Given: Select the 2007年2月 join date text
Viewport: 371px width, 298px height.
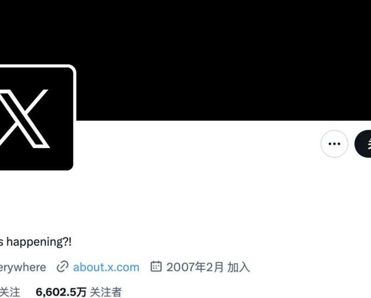Looking at the screenshot, I should click(x=195, y=267).
